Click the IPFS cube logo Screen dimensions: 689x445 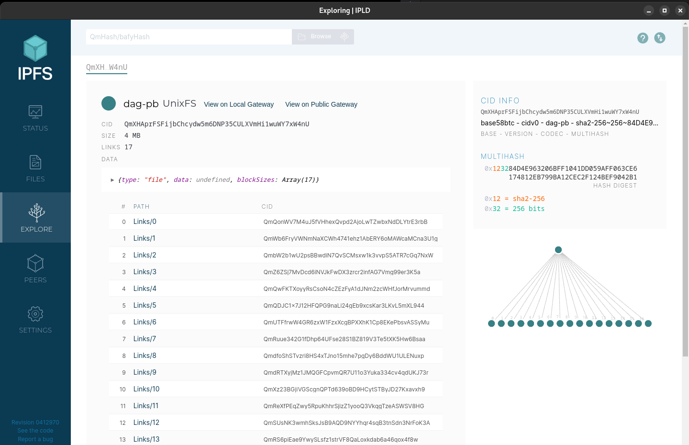35,48
